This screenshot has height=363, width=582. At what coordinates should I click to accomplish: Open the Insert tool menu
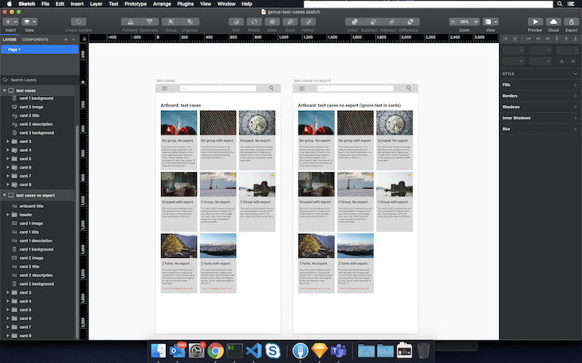click(10, 21)
